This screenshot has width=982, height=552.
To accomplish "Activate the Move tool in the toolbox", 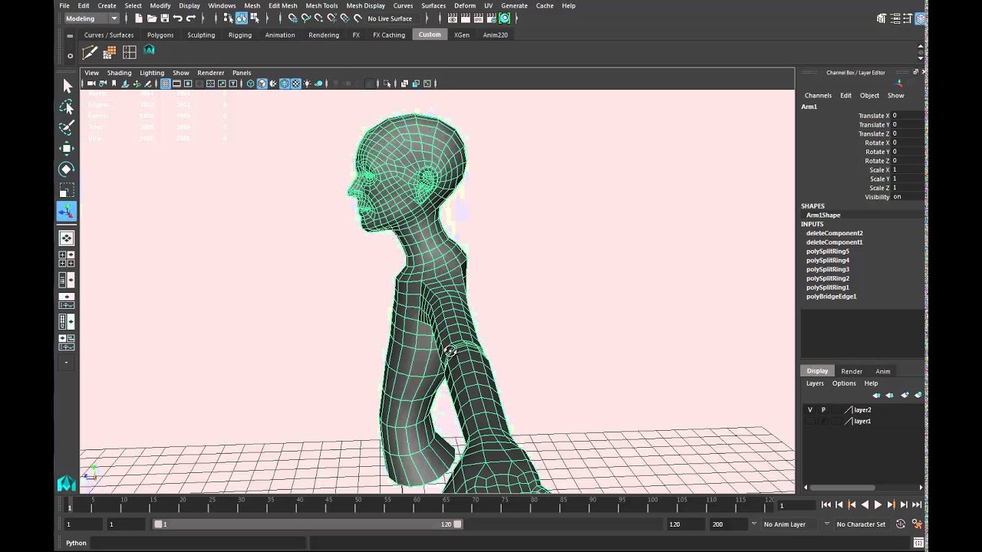I will click(x=67, y=148).
